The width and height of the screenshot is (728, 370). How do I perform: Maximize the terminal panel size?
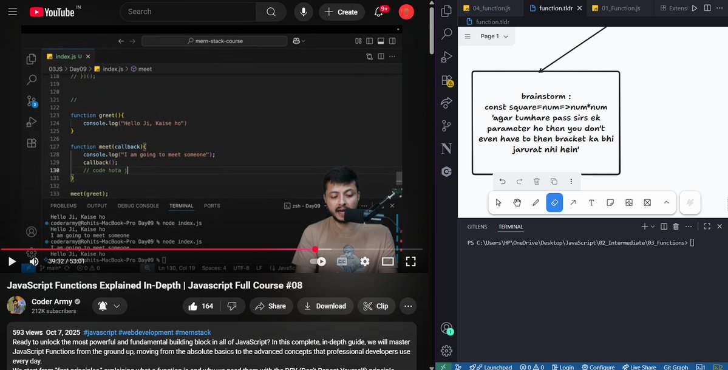pos(707,227)
